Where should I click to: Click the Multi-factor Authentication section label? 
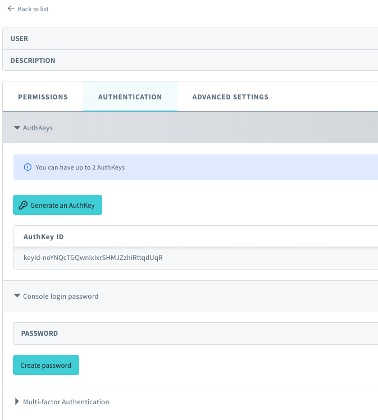coord(66,401)
